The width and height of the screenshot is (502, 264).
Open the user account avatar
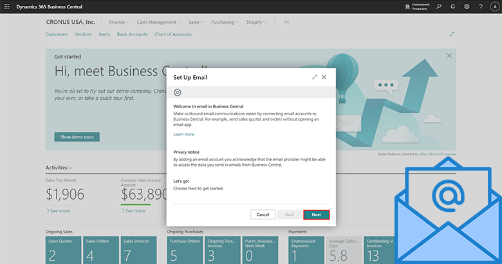click(x=495, y=6)
